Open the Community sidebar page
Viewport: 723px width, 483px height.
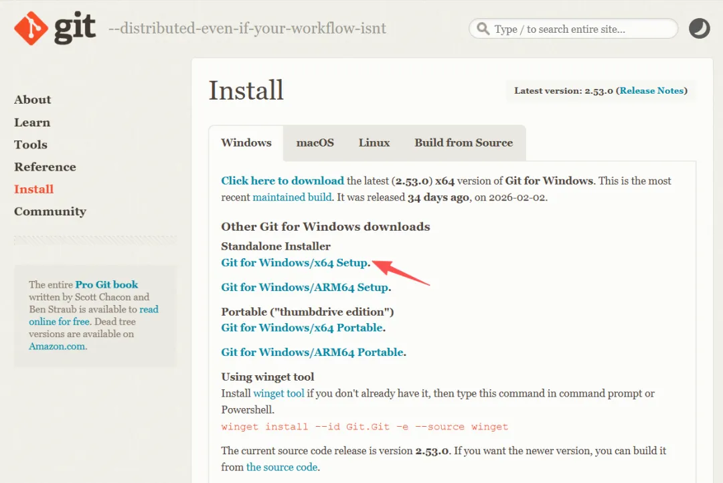[50, 211]
